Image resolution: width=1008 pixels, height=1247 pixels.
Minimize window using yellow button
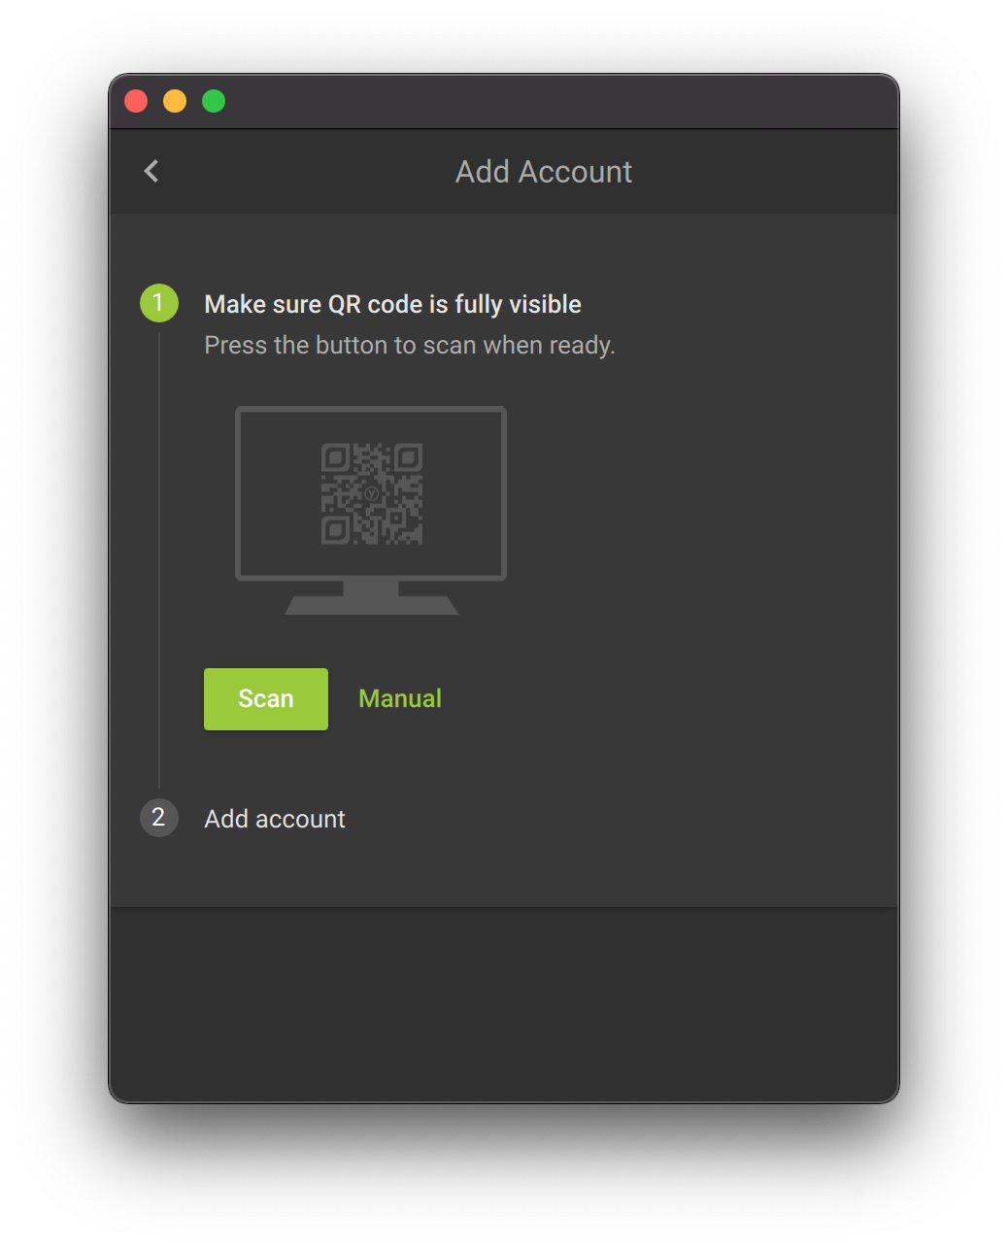(175, 101)
